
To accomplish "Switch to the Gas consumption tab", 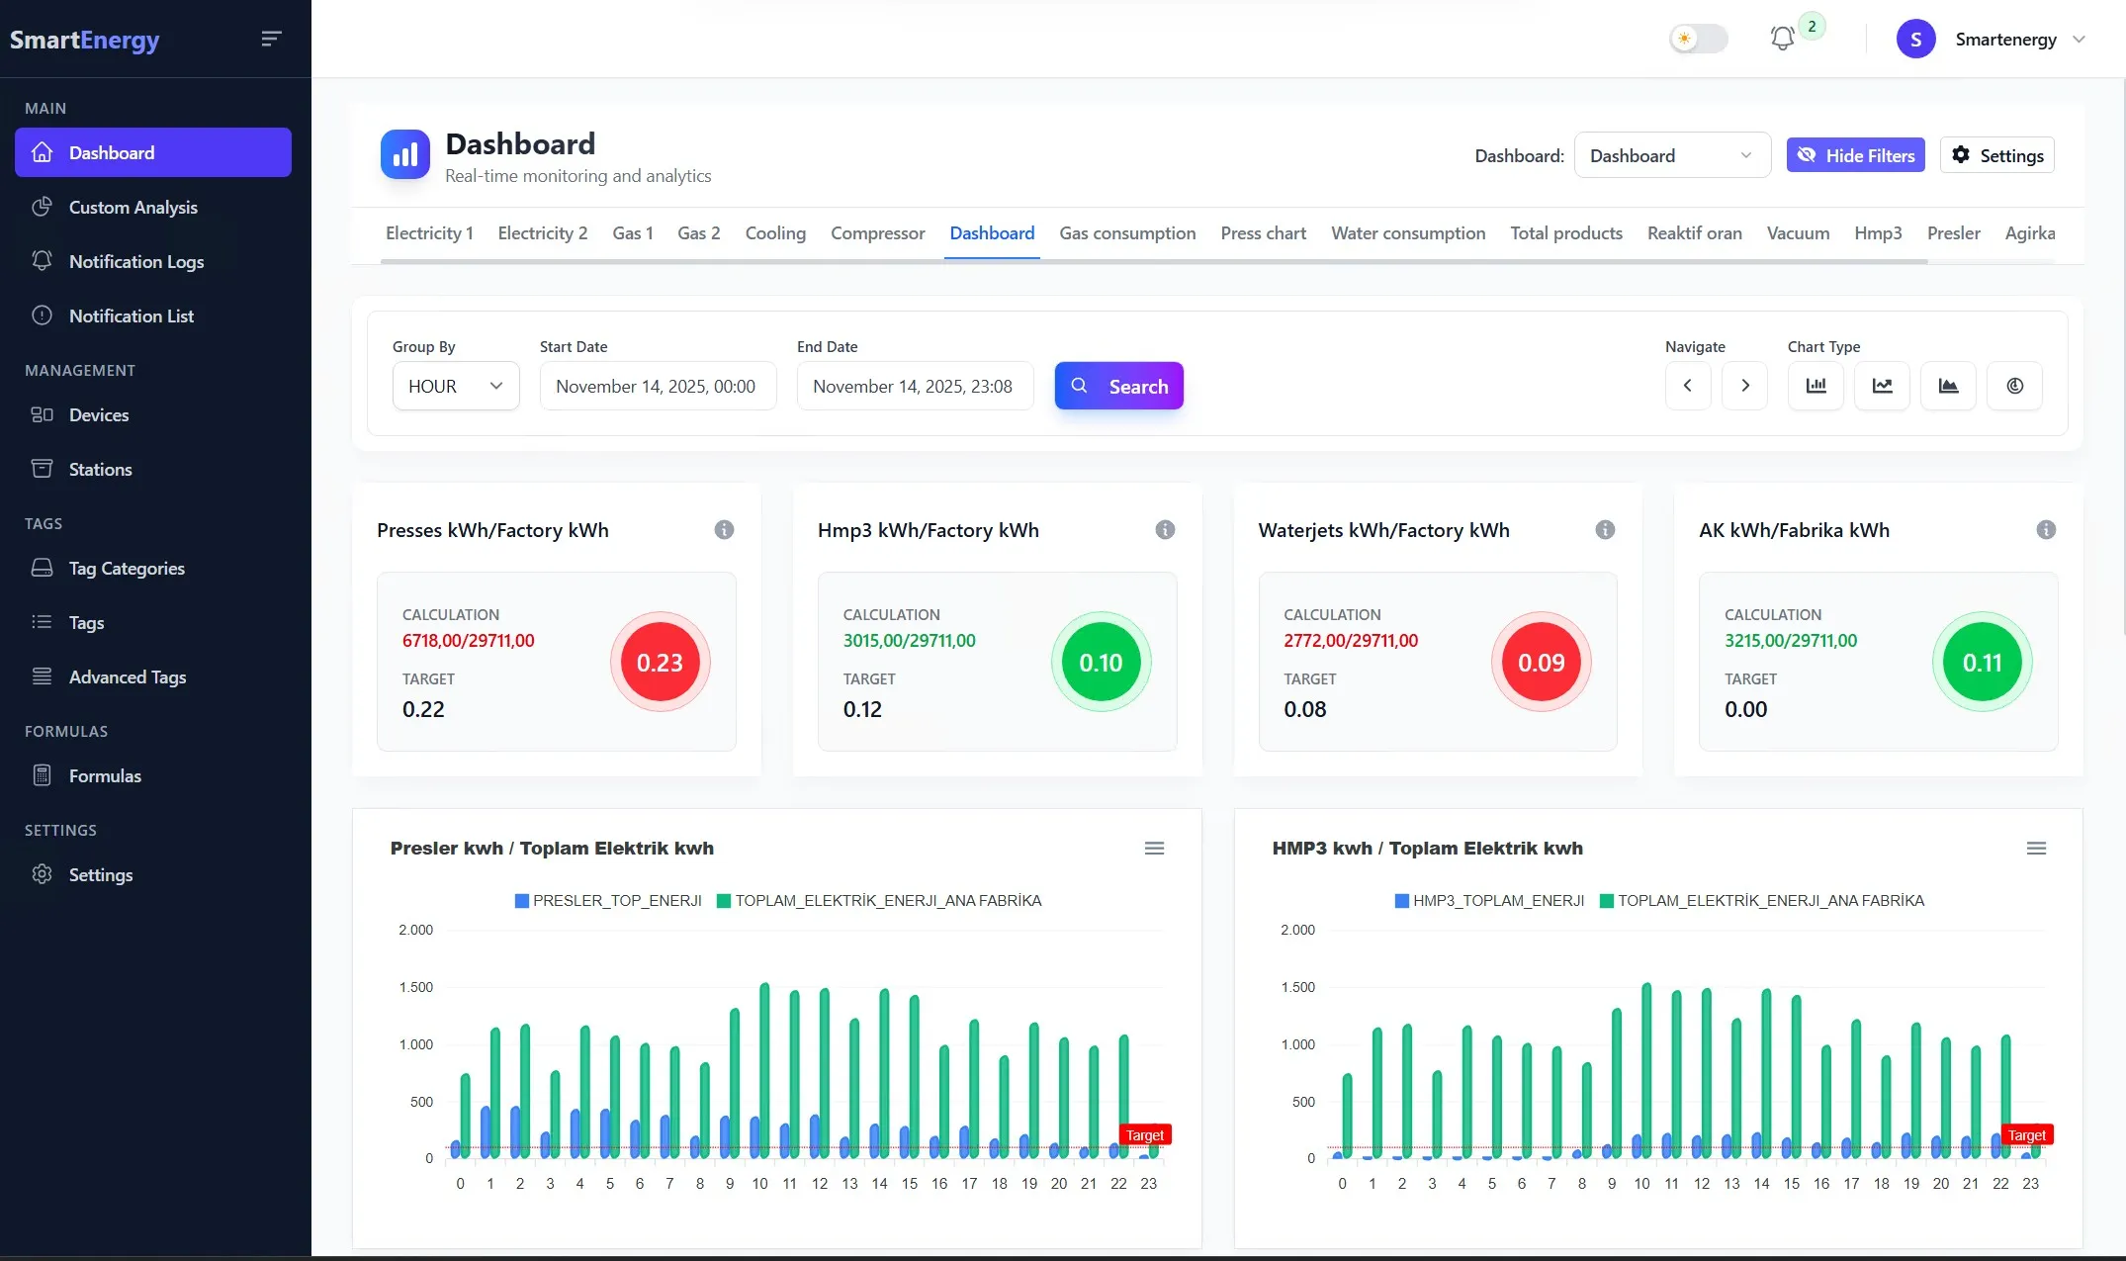I will point(1127,233).
